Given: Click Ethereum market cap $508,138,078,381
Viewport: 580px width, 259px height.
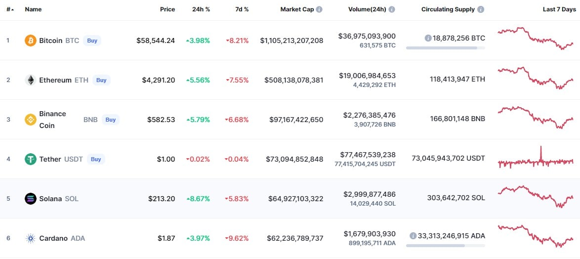Looking at the screenshot, I should (293, 80).
